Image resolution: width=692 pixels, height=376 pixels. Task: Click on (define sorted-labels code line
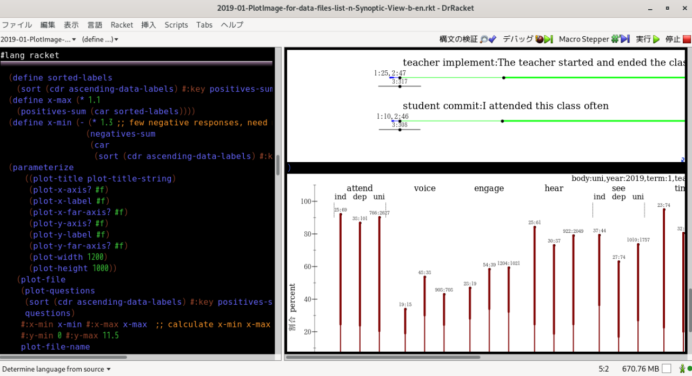[x=61, y=78]
